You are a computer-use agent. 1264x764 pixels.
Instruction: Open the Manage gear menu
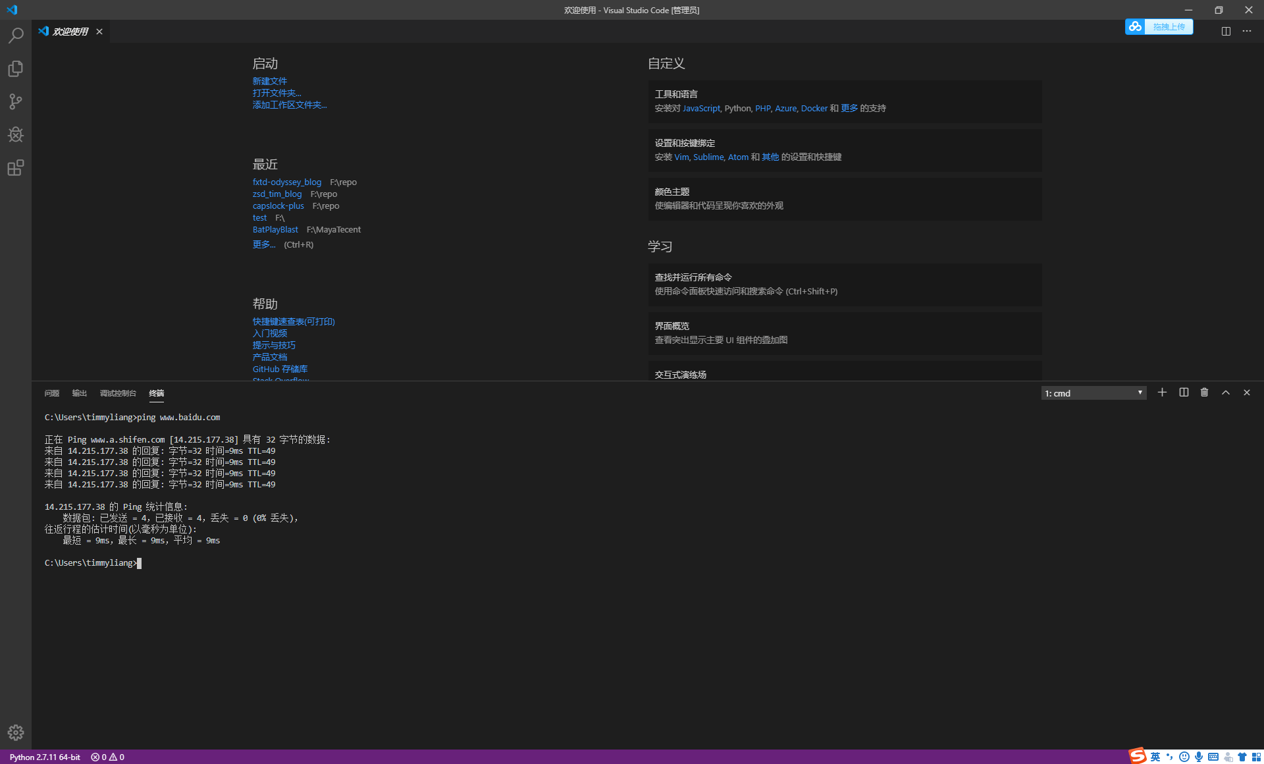16,732
